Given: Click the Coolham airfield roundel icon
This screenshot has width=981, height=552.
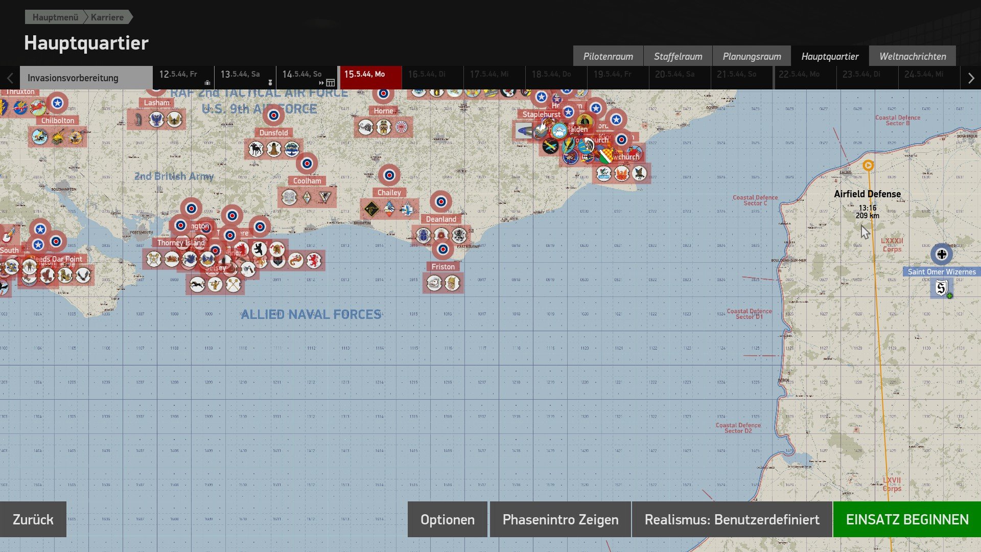Looking at the screenshot, I should tap(307, 164).
